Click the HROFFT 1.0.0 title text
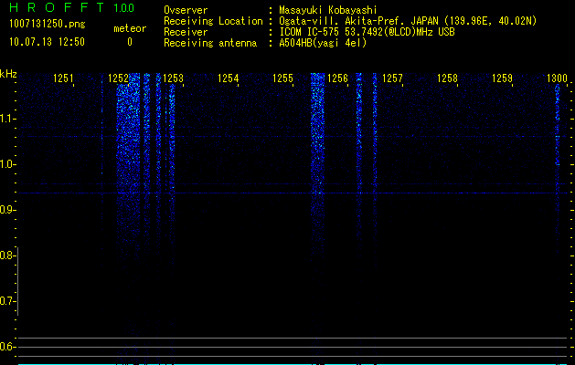 point(72,7)
